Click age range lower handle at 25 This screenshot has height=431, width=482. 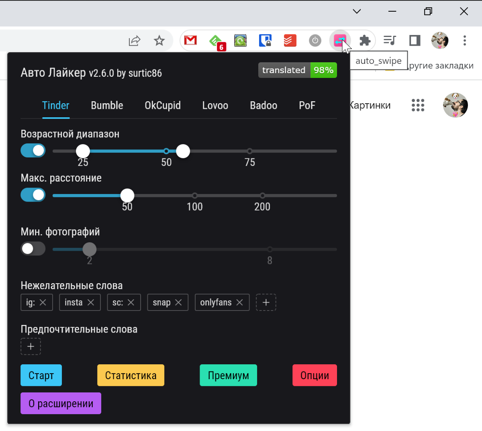pos(83,151)
